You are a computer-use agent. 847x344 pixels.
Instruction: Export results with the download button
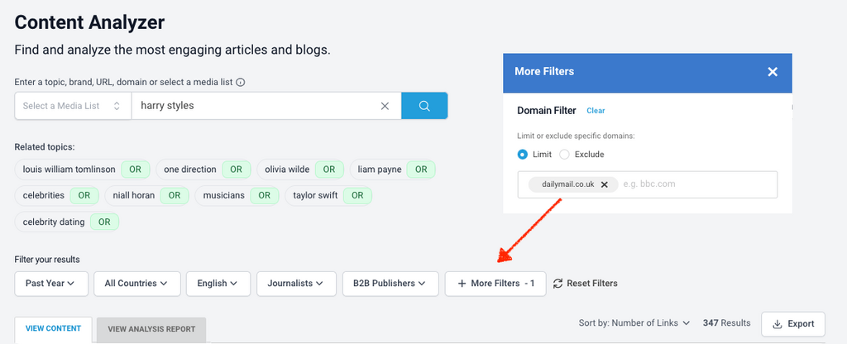[x=792, y=323]
